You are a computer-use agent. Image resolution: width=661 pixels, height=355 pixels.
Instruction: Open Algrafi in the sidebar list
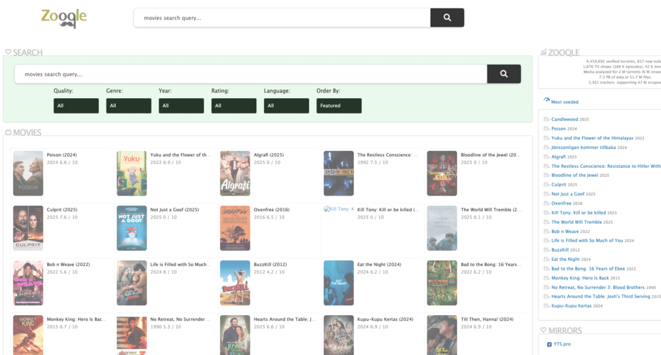(558, 156)
